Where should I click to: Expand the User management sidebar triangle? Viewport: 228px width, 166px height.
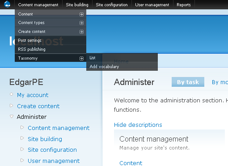tap(22, 160)
